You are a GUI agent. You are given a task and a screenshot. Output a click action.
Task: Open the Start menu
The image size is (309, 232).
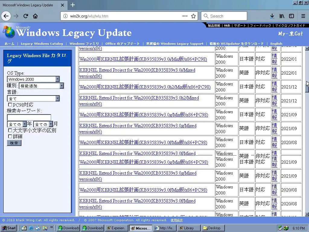8,228
